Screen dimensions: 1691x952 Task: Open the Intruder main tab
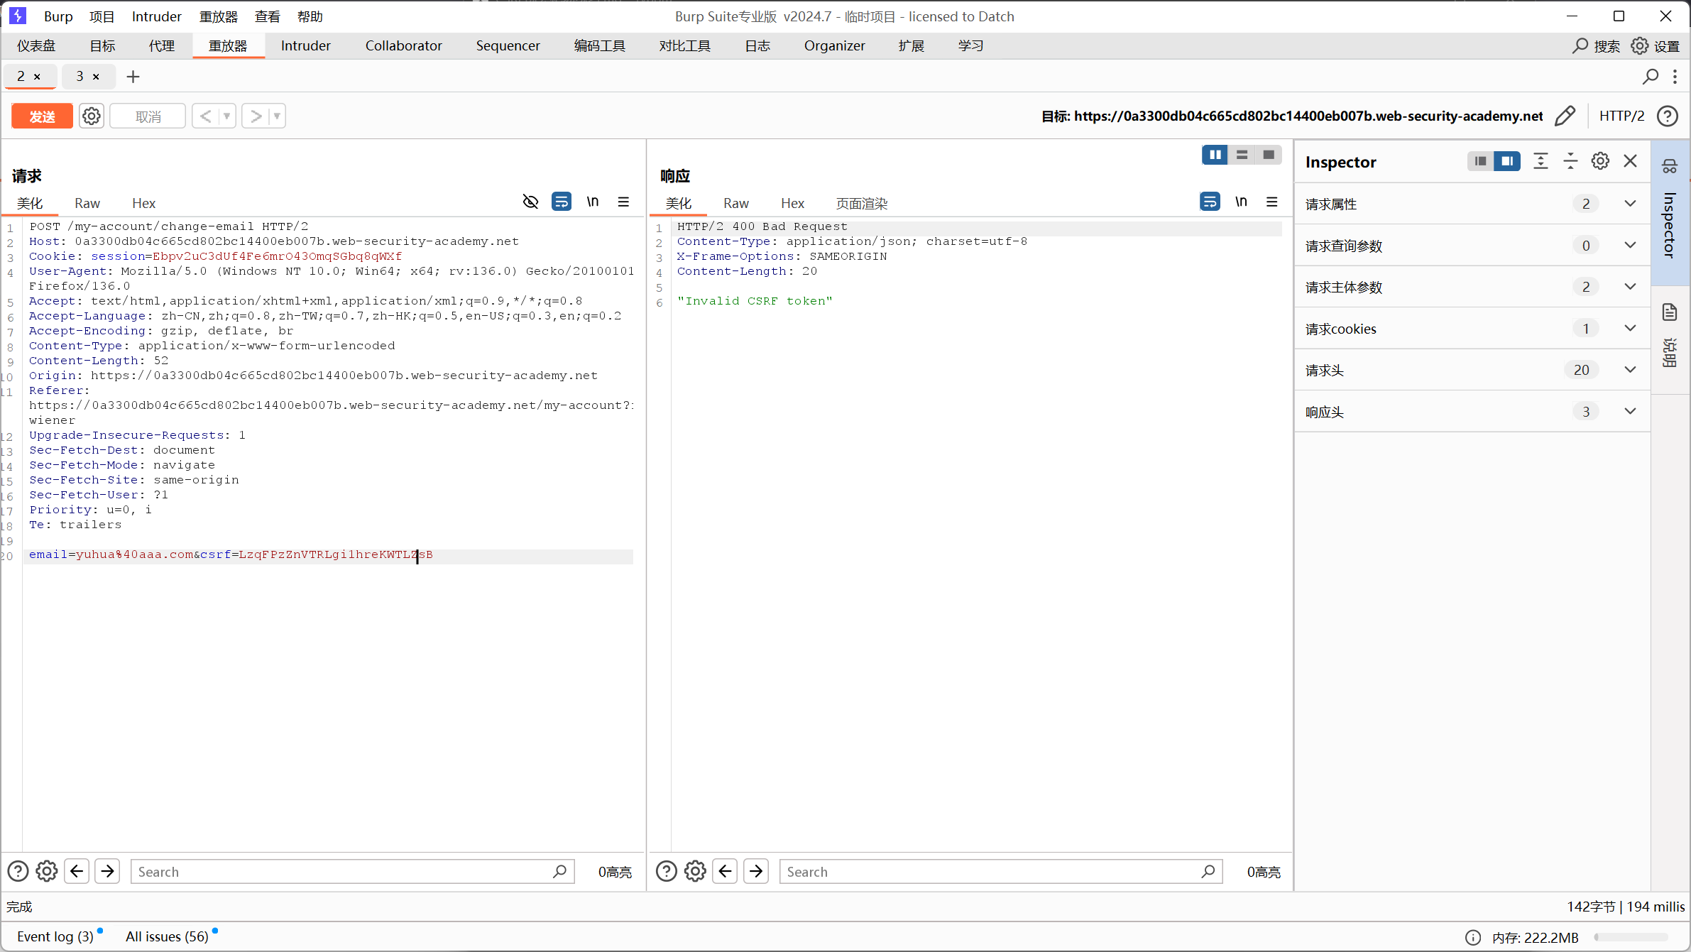[305, 46]
